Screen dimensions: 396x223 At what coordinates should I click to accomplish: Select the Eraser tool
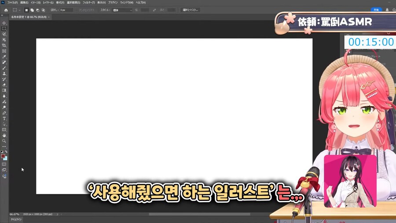(4, 85)
